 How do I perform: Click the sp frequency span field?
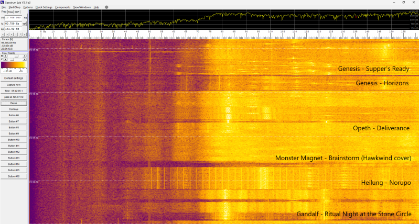[x=13, y=29]
